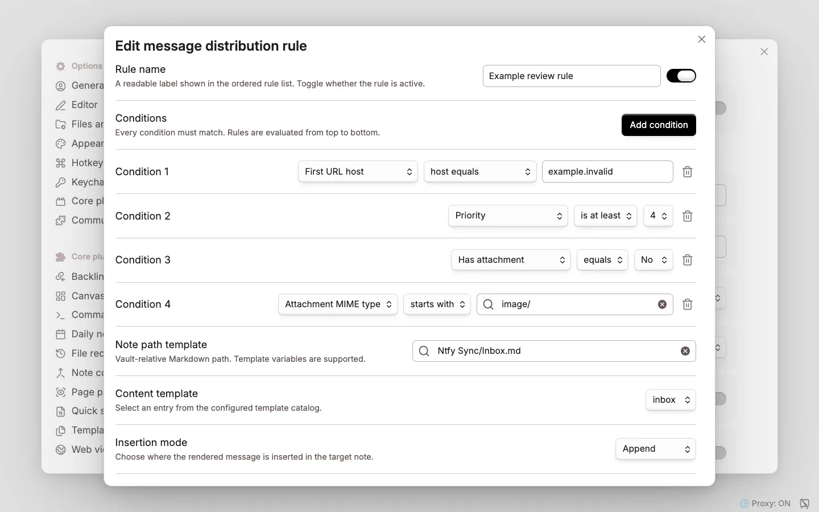Image resolution: width=819 pixels, height=512 pixels.
Task: Click the Rule name text field
Action: 572,76
